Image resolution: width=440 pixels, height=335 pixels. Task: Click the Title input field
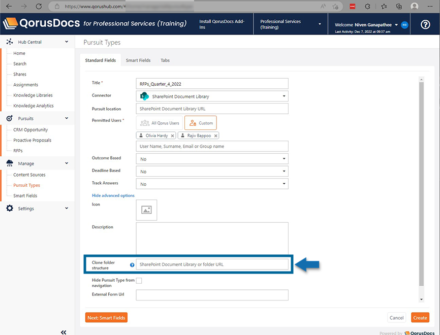212,84
